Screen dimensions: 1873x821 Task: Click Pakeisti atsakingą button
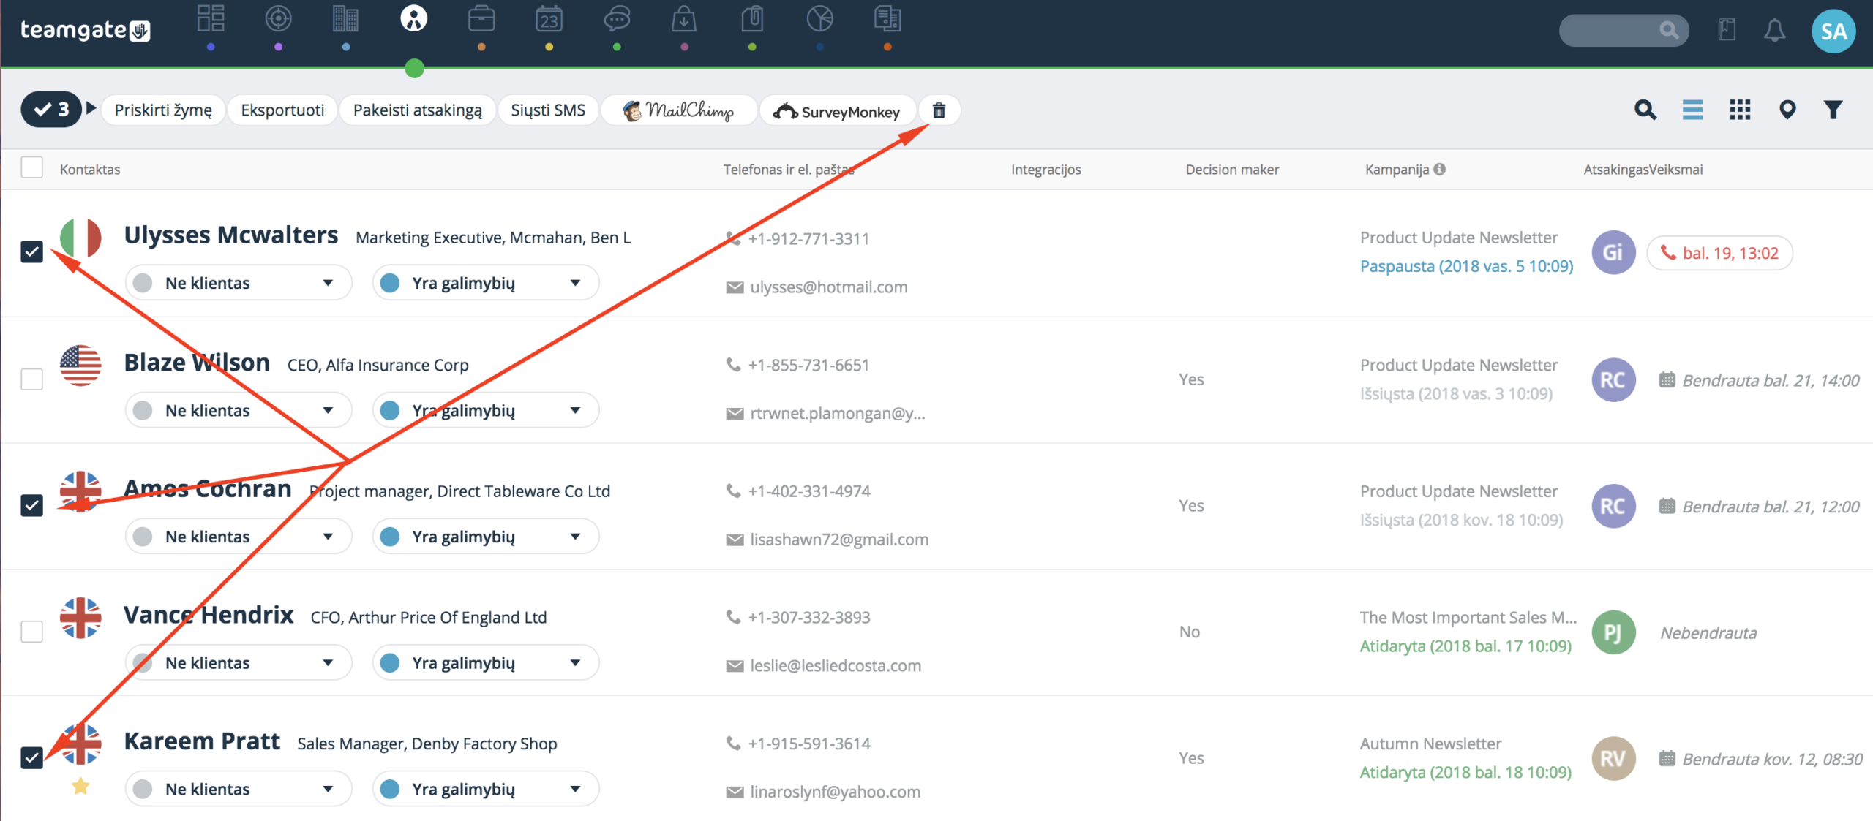(418, 110)
